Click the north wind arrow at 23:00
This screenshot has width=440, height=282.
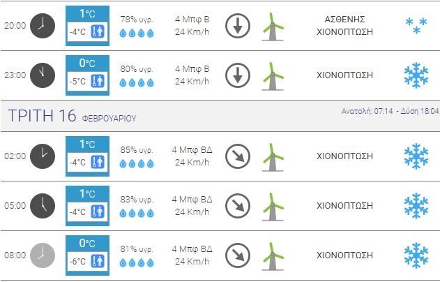pos(238,75)
